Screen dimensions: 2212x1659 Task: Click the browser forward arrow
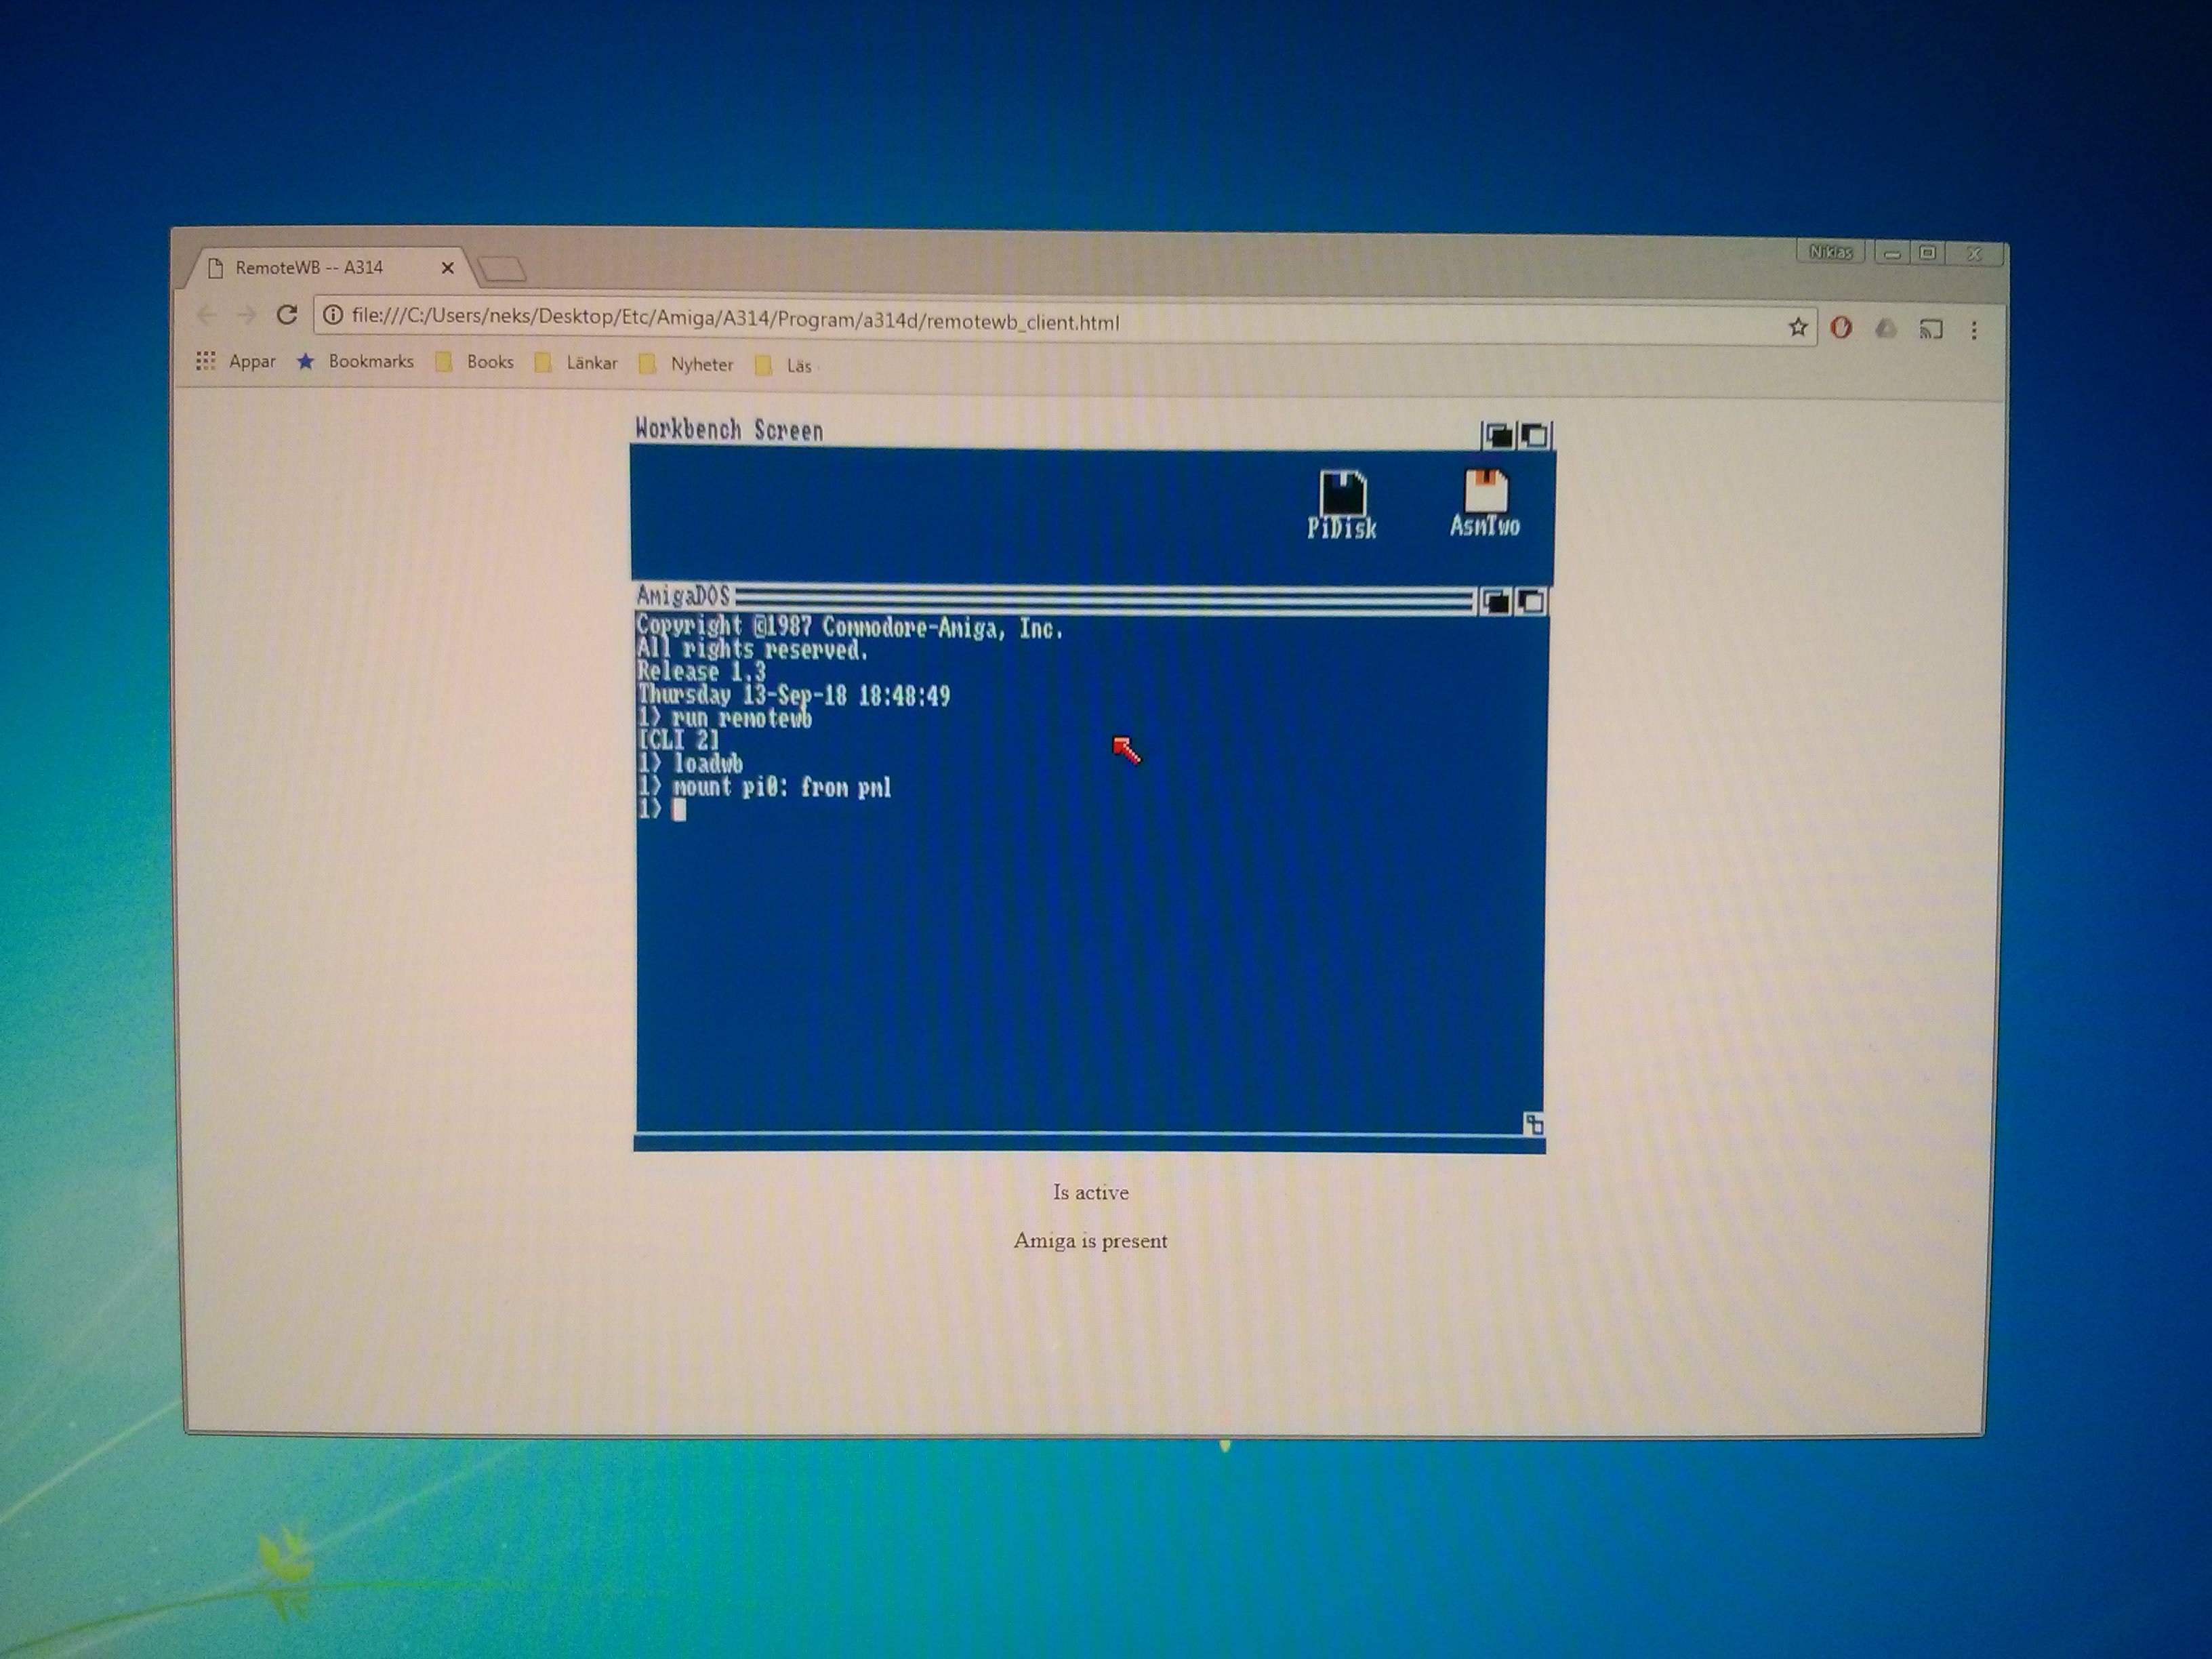pyautogui.click(x=246, y=315)
